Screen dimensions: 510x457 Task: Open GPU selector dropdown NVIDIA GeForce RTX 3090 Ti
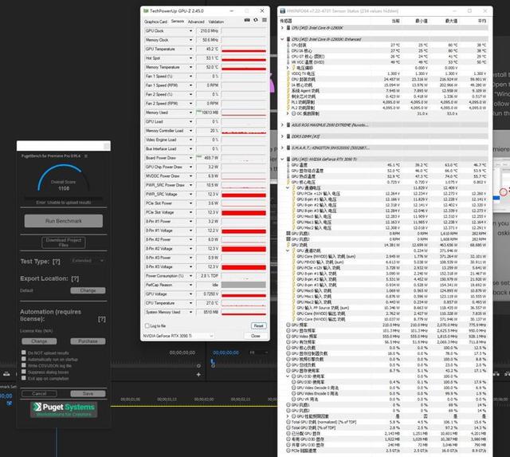click(x=178, y=336)
